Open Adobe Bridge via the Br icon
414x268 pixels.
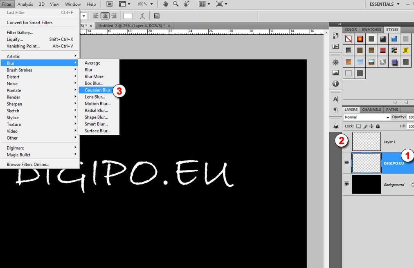[109, 4]
